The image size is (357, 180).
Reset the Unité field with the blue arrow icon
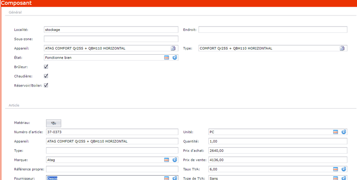click(344, 132)
